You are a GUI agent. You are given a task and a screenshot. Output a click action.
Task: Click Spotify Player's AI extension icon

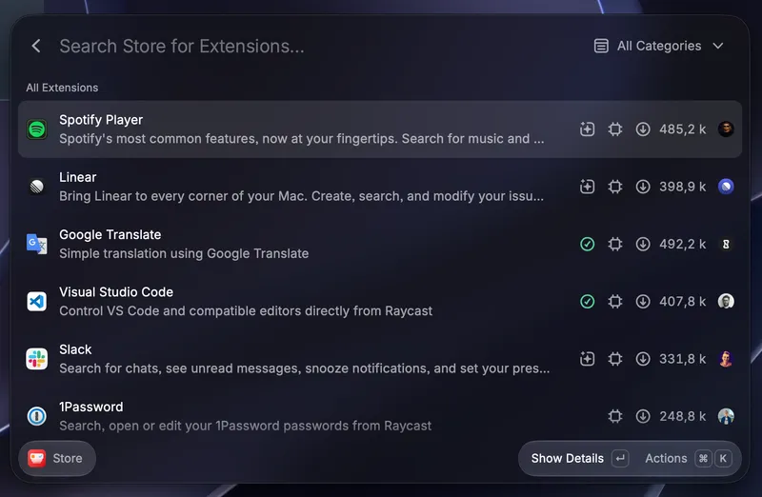coord(587,129)
